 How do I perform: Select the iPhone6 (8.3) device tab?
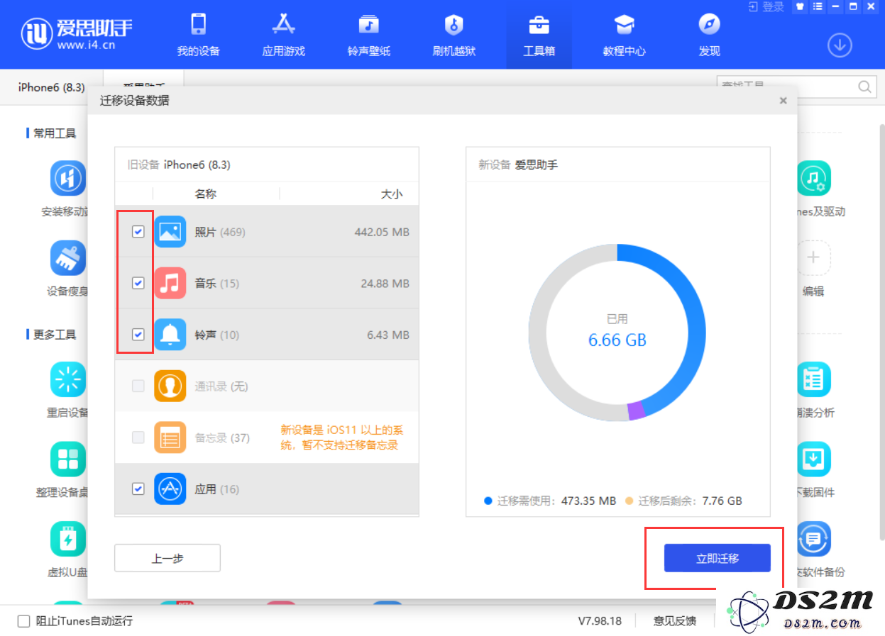click(x=51, y=88)
